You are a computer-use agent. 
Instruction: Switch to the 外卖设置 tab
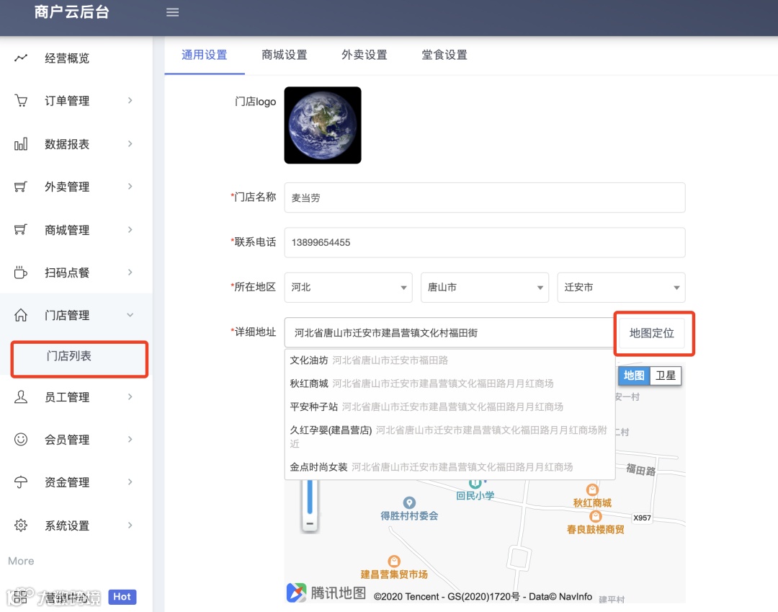click(365, 55)
